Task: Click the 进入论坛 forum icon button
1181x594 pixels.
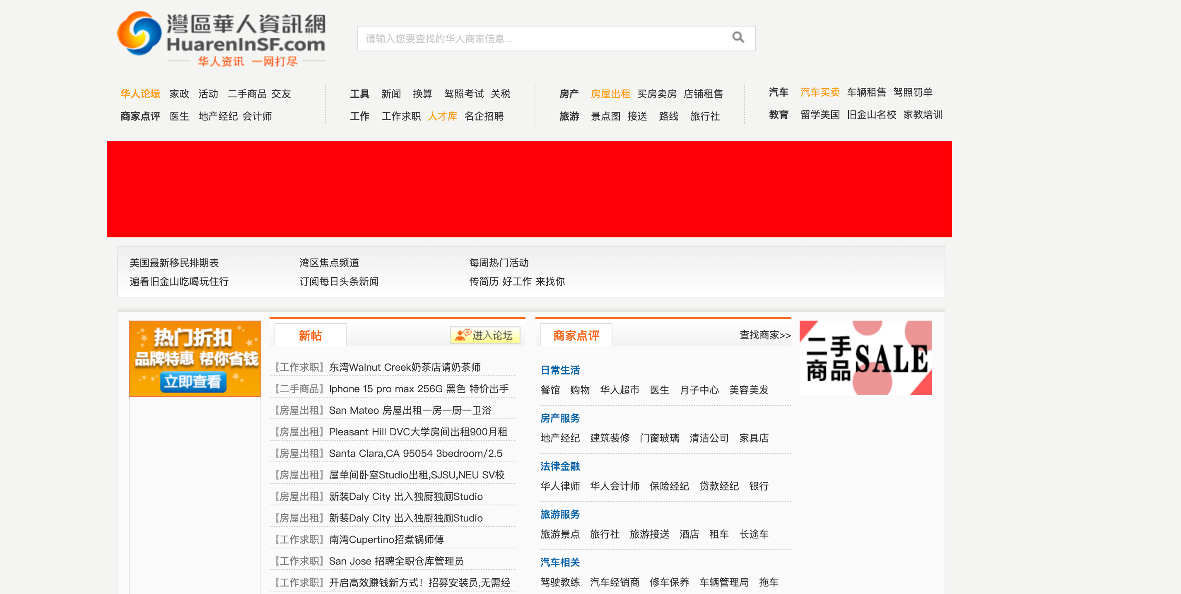Action: pos(484,335)
